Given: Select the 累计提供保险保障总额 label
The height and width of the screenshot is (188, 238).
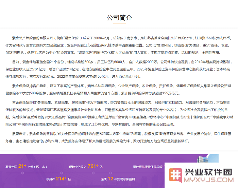Looking at the screenshot, I should pos(148,167).
